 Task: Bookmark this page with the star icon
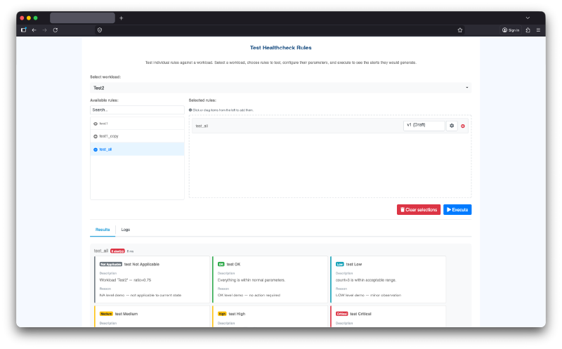point(460,30)
